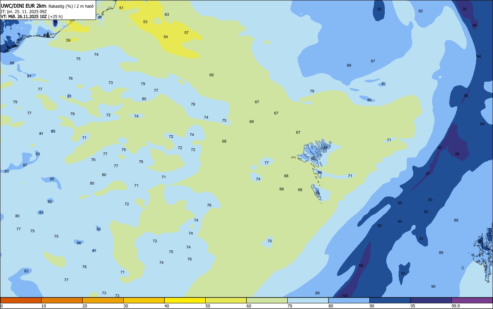Click the legend tick label 50

click(x=208, y=306)
